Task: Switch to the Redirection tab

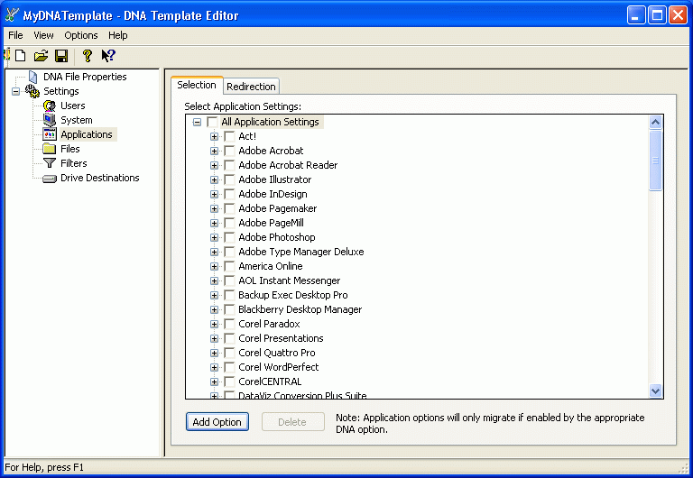Action: pos(251,87)
